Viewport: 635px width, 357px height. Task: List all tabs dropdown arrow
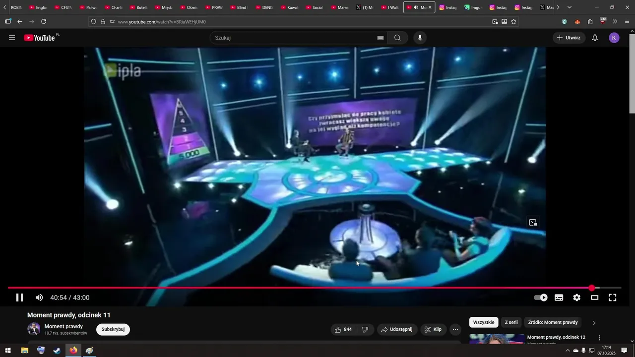click(x=569, y=7)
